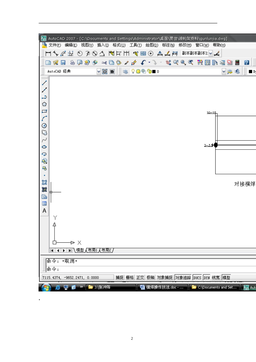Open the 绘图(D) menu

pyautogui.click(x=152, y=45)
